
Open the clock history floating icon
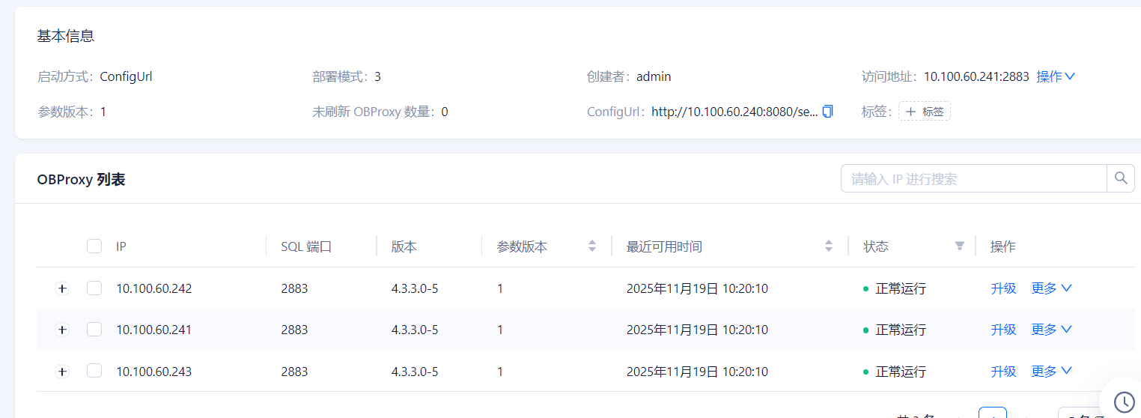[x=1124, y=402]
